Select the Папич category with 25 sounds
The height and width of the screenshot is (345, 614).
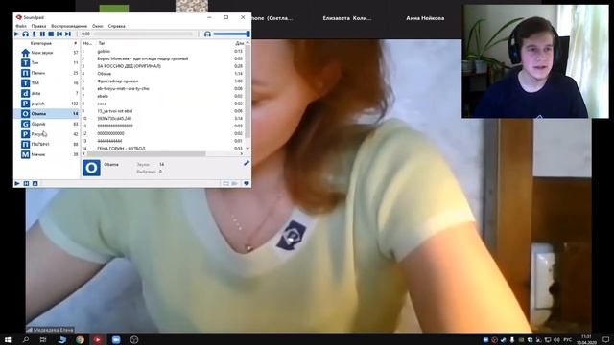[47, 73]
